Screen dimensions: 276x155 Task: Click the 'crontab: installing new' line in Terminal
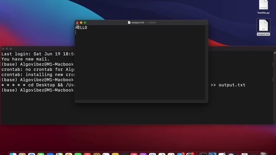38,74
